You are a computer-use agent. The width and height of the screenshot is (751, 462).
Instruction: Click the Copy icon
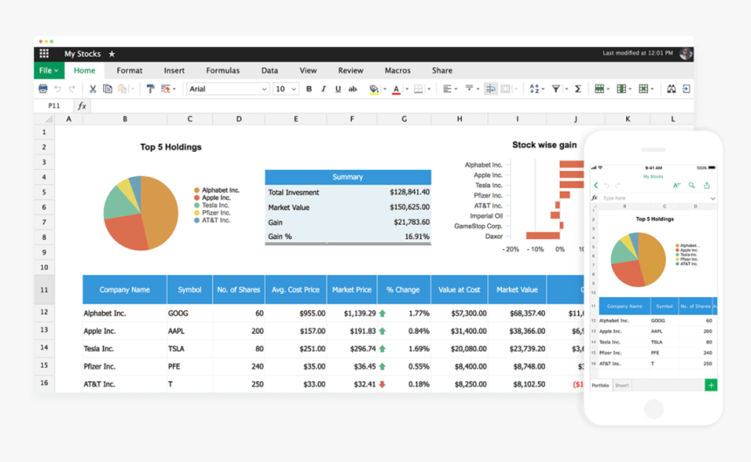click(107, 89)
